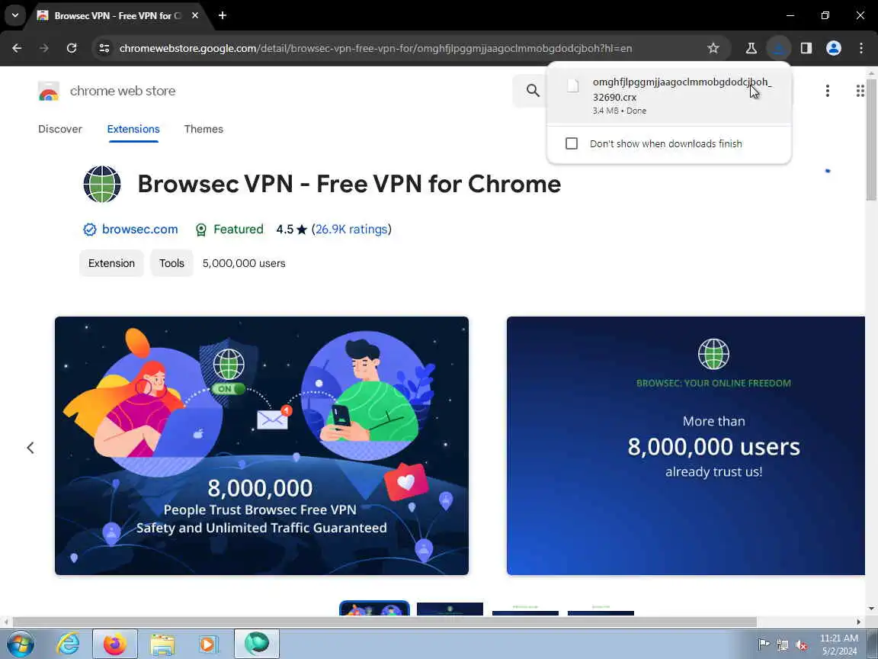The height and width of the screenshot is (659, 878).
Task: Open a new tab with plus button
Action: 223,16
